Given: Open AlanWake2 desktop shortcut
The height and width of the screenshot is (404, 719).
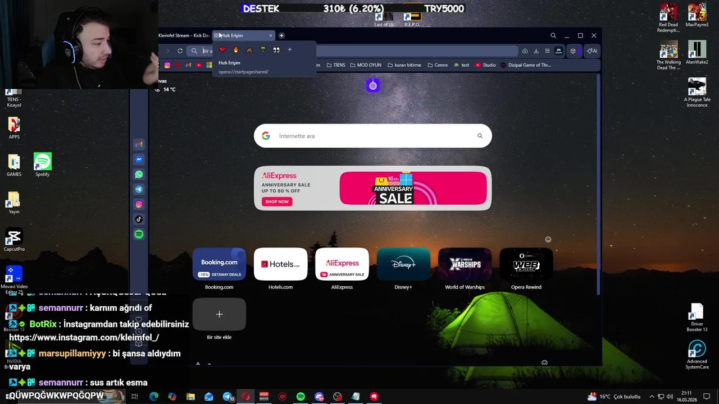Looking at the screenshot, I should pos(697,53).
